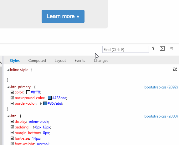
Task: Show the console panel icon
Action: point(162,48)
